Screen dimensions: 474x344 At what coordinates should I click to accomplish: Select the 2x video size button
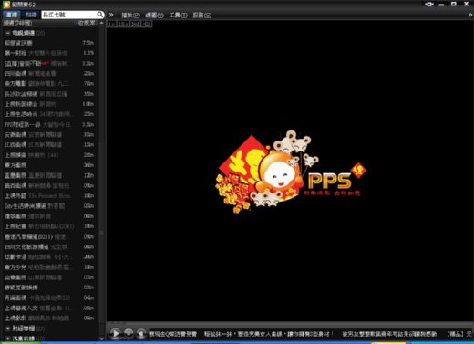point(135,24)
